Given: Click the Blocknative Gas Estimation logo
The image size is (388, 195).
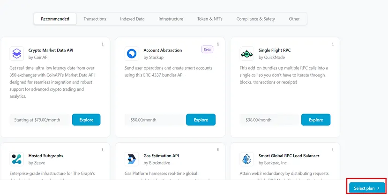Looking at the screenshot, I should point(132,159).
